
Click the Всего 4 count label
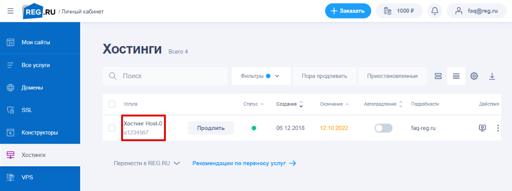point(178,52)
